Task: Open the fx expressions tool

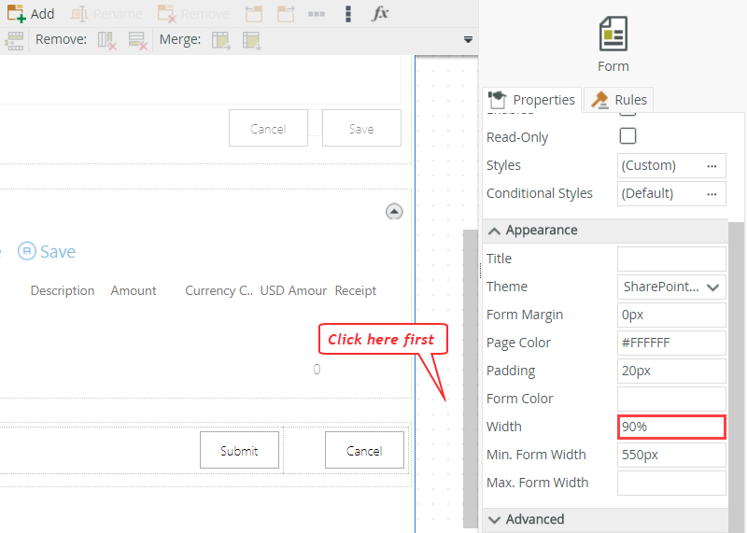Action: tap(380, 13)
